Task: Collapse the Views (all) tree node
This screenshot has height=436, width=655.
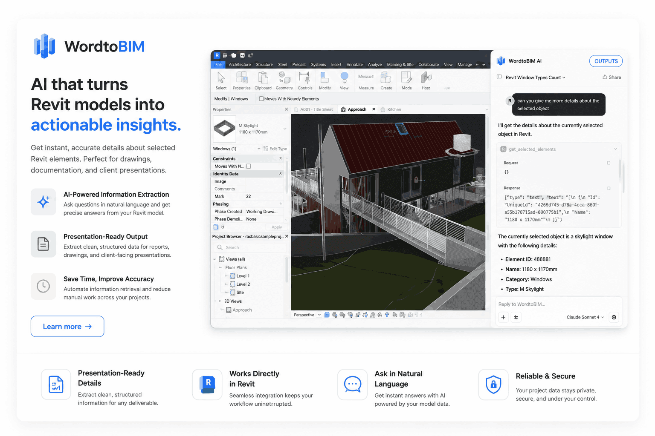Action: pyautogui.click(x=214, y=259)
